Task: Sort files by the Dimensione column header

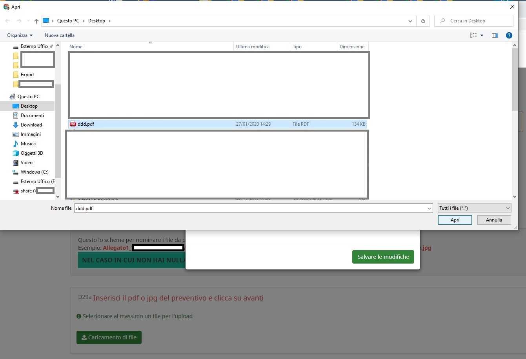Action: (x=352, y=47)
